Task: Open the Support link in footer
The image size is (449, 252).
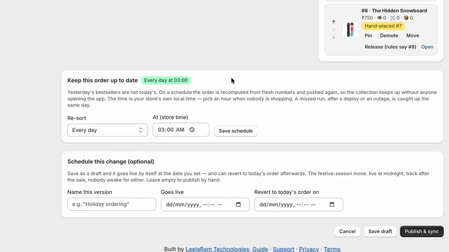Action: tap(283, 249)
